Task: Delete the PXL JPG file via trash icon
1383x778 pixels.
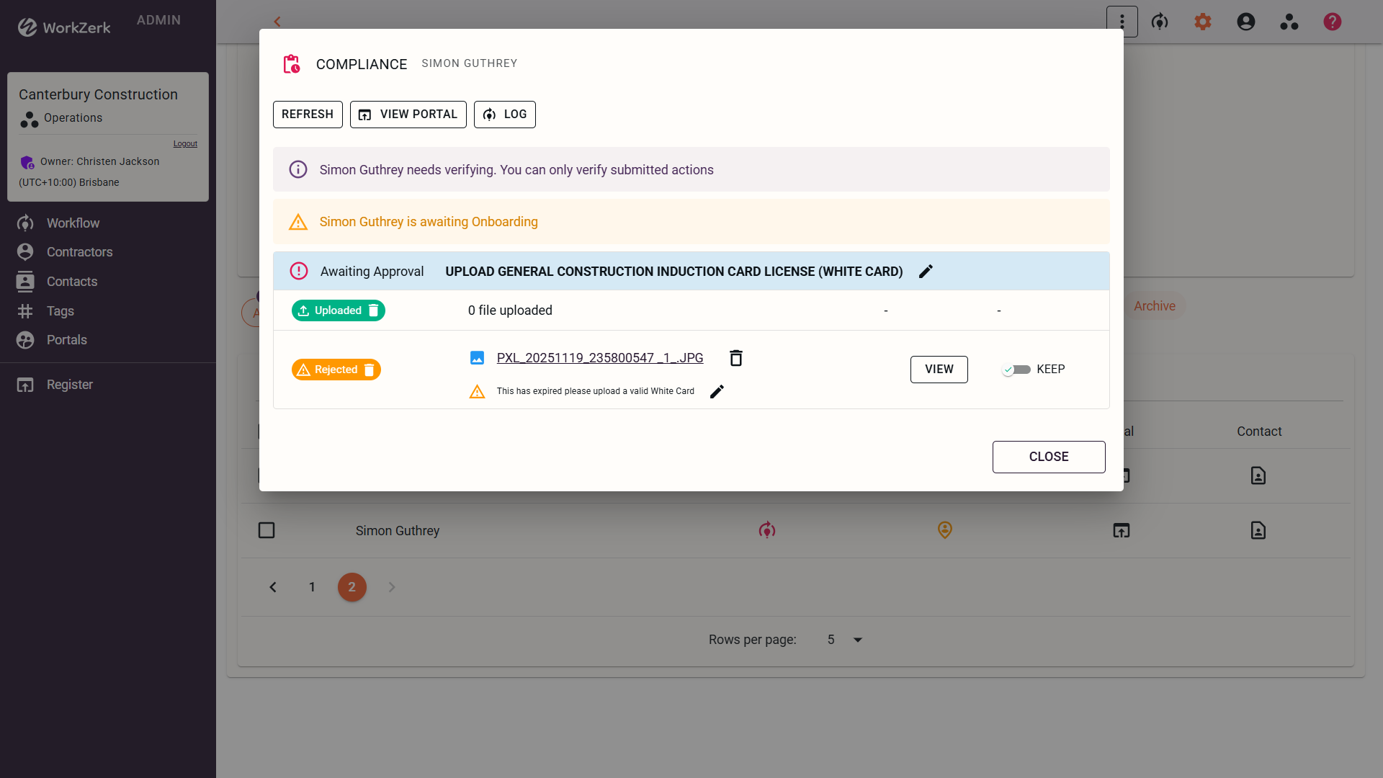Action: [x=735, y=358]
